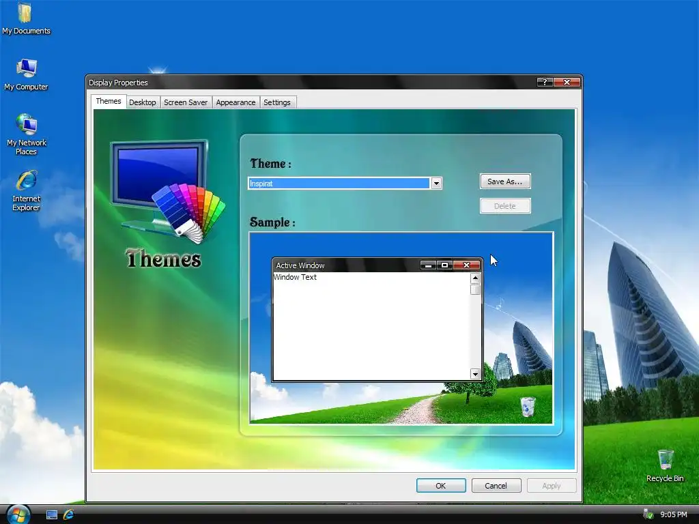The height and width of the screenshot is (524, 699).
Task: Select the Internet Explorer desktop icon
Action: [27, 190]
